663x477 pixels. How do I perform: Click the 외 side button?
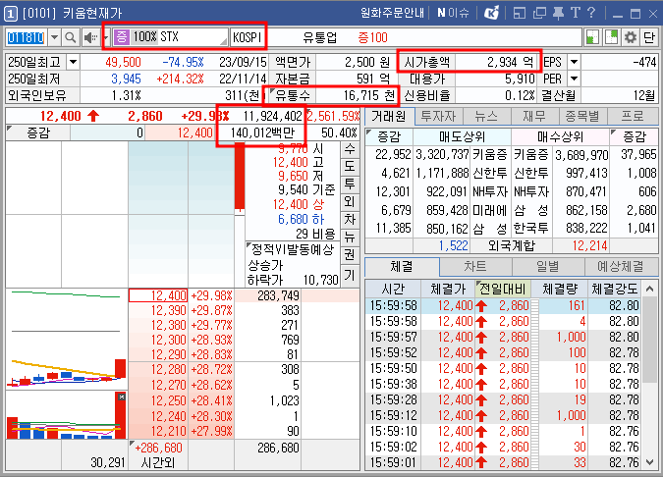[350, 201]
